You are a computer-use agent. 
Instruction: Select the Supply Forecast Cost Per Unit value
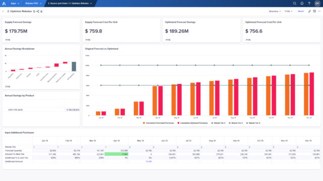[93, 31]
